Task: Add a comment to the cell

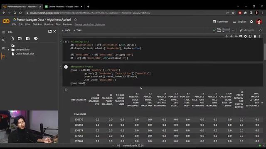Action: click(241, 36)
